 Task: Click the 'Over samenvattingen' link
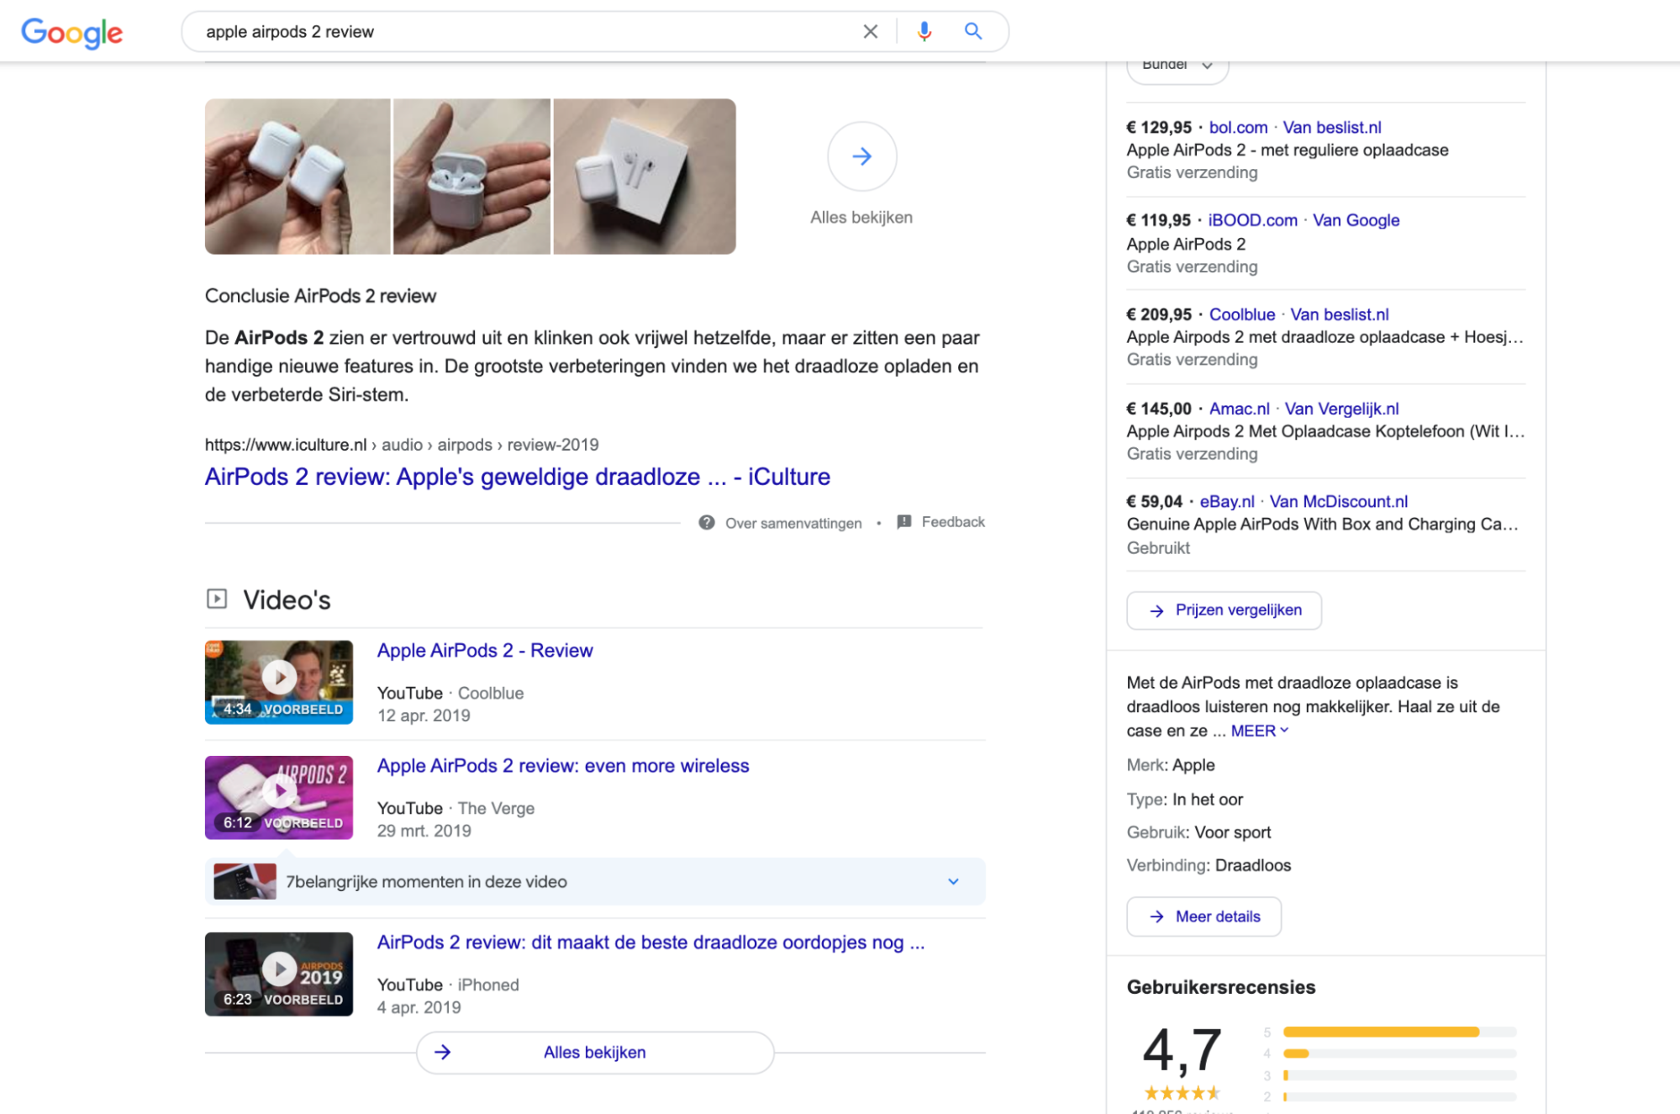click(x=793, y=523)
